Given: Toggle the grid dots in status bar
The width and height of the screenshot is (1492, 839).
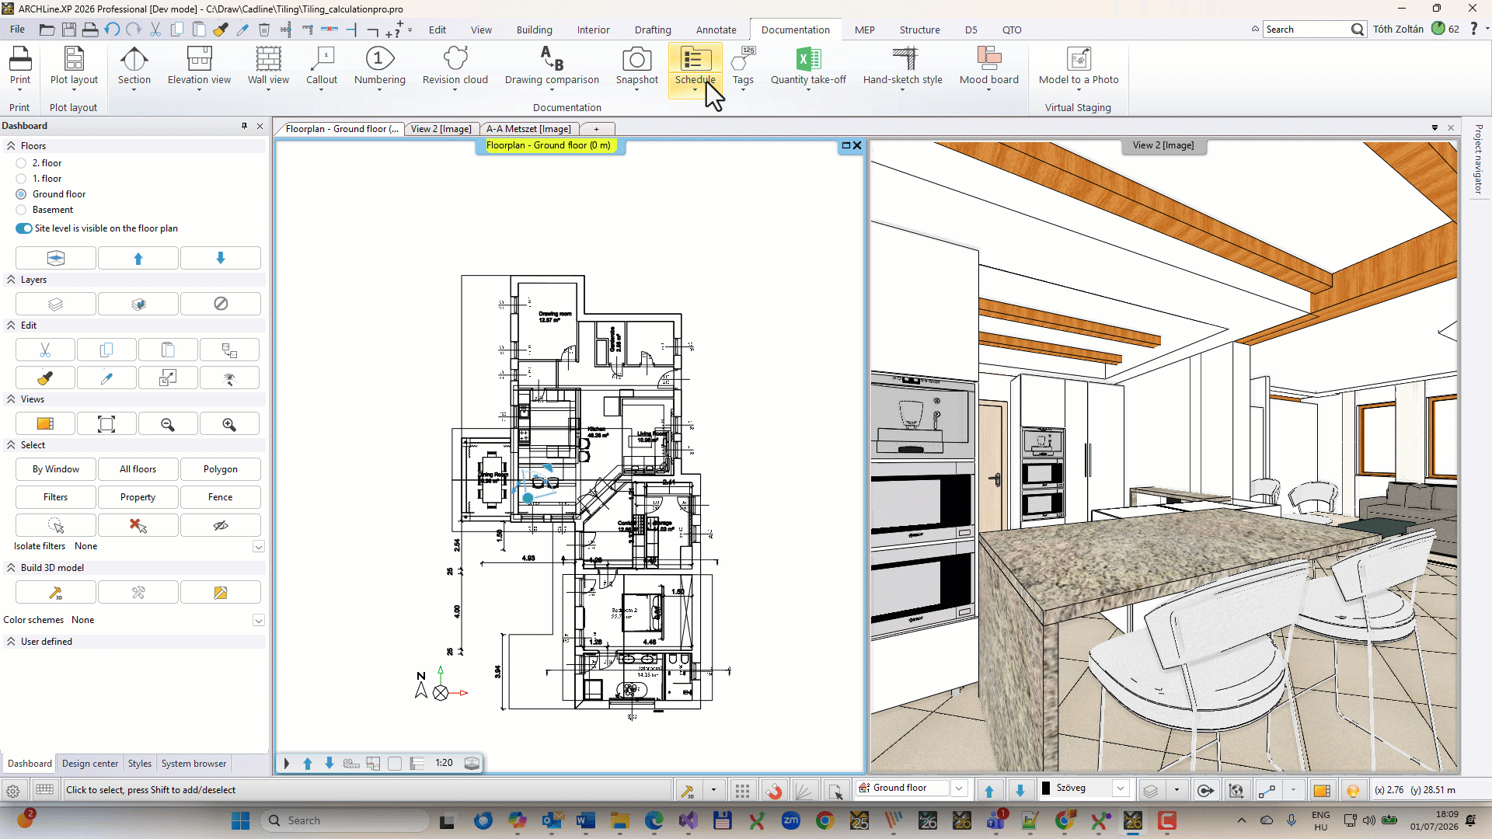Looking at the screenshot, I should tap(742, 791).
